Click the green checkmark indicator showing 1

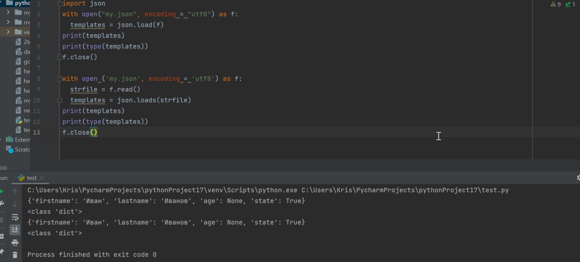(x=570, y=4)
